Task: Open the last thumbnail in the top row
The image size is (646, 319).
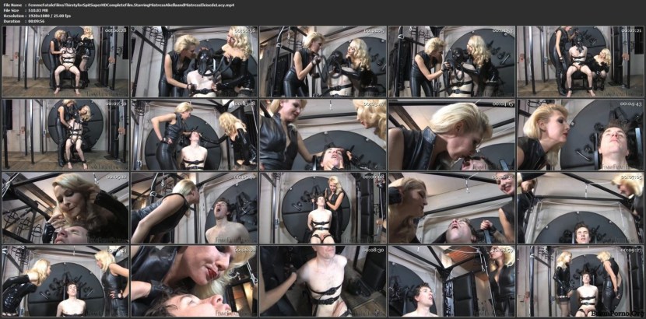Action: pyautogui.click(x=580, y=61)
